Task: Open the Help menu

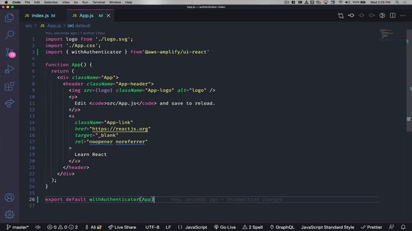Action: (x=129, y=2)
